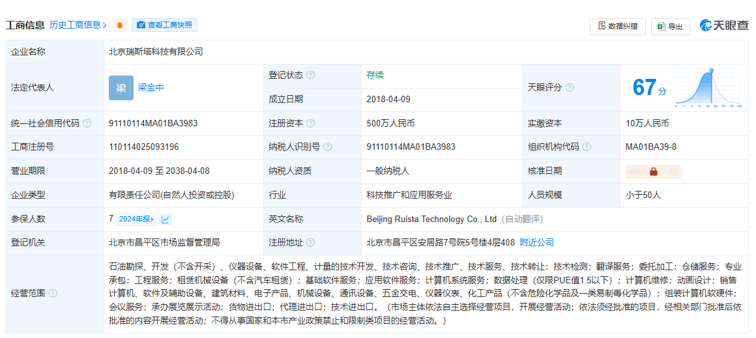This screenshot has height=338, width=756.
Task: Click 科技推广和应用服务业 industry value
Action: 409,195
